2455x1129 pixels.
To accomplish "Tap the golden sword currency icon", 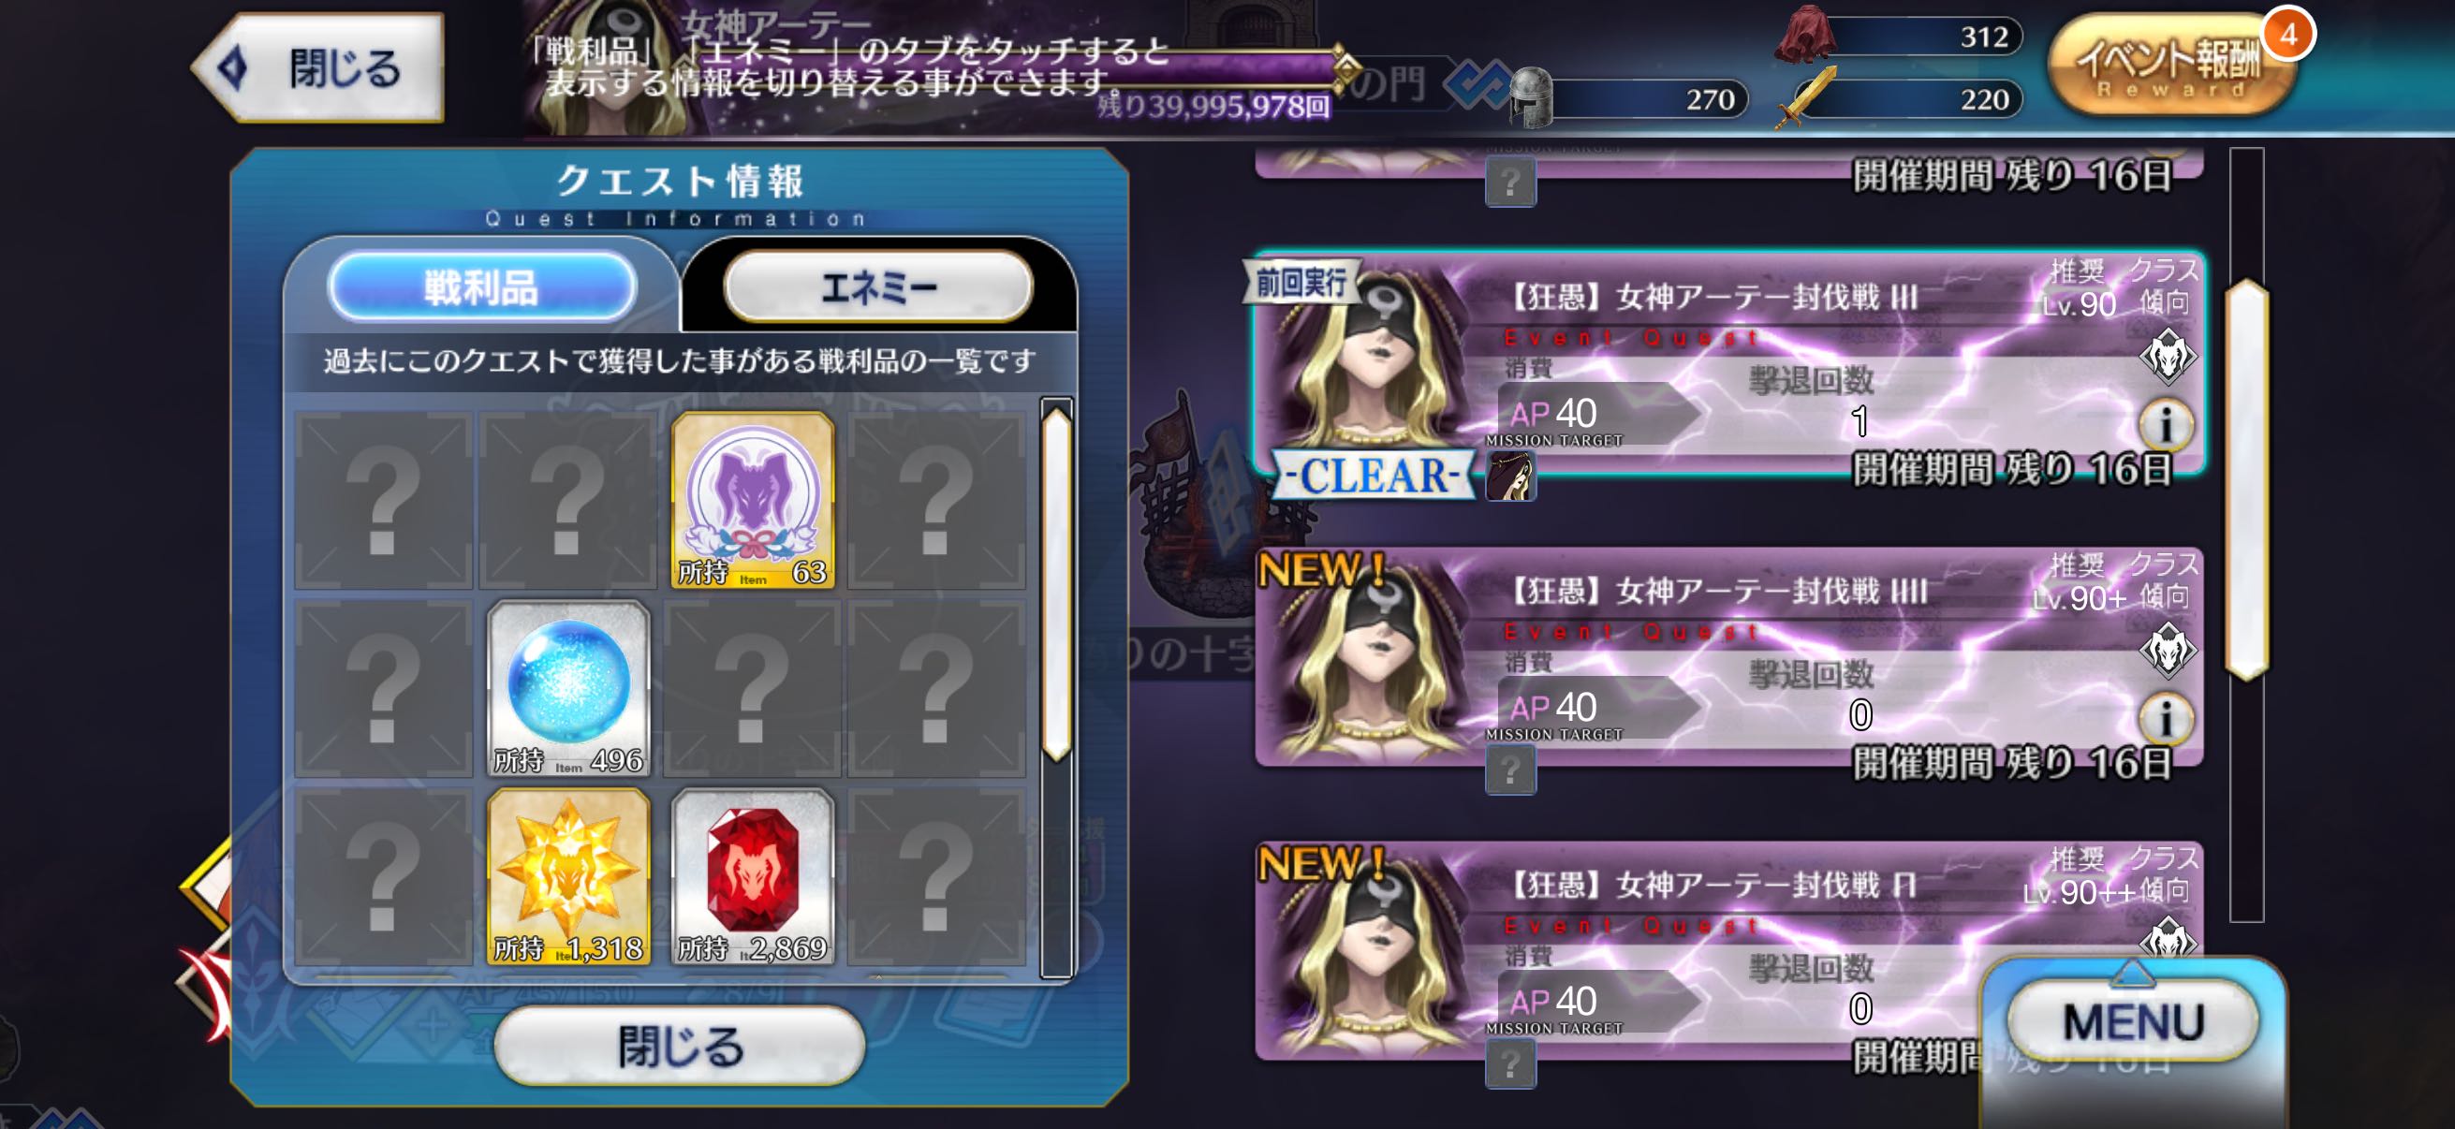I will click(x=1806, y=97).
